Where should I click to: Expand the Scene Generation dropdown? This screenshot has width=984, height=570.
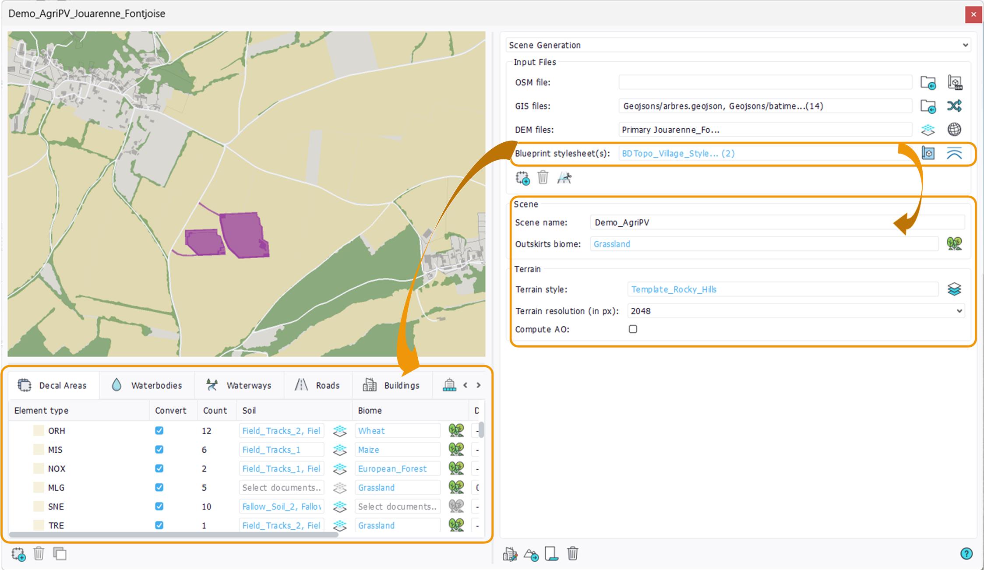pyautogui.click(x=965, y=45)
